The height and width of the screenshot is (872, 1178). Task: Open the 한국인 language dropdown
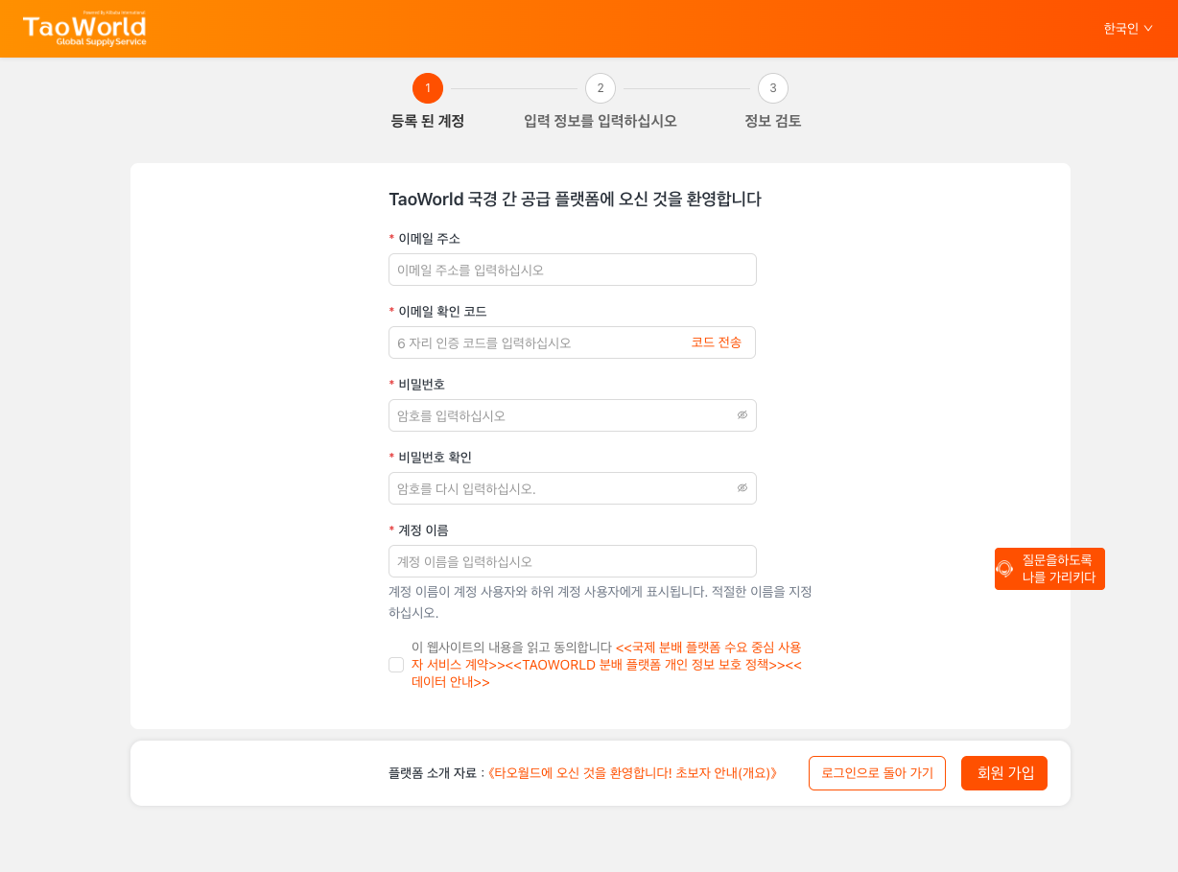1128,29
